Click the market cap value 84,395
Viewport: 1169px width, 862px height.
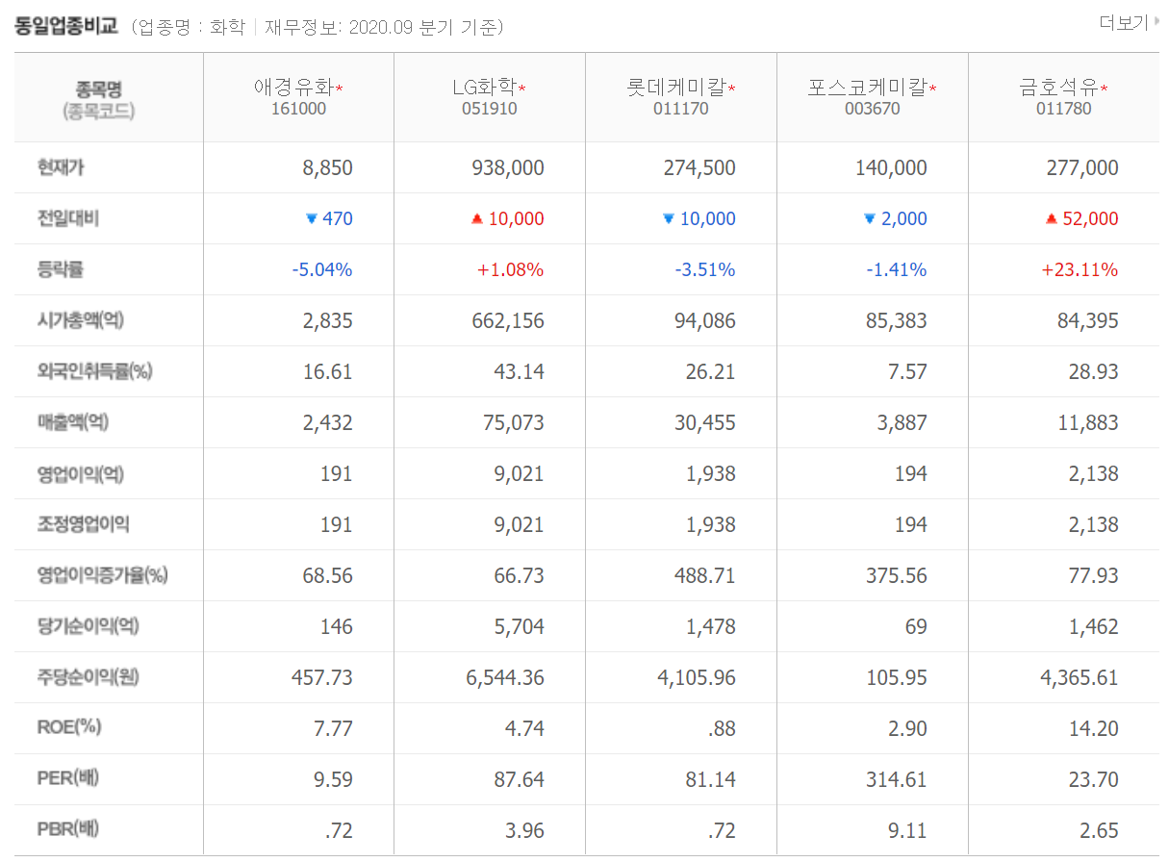pos(1088,321)
